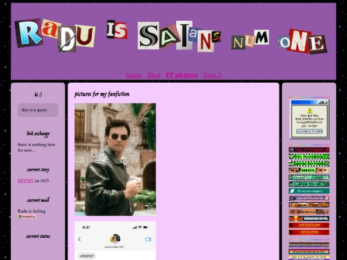Click the Oscar Piastri badge
Viewport: 347px width, 260px height.
[x=308, y=205]
